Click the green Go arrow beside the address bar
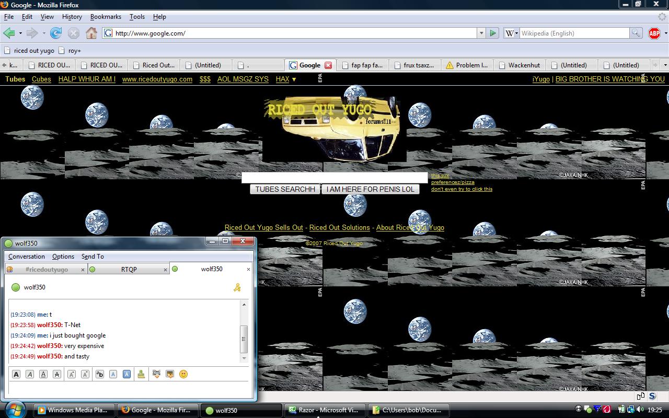Screen dimensions: 669x418 pos(492,33)
